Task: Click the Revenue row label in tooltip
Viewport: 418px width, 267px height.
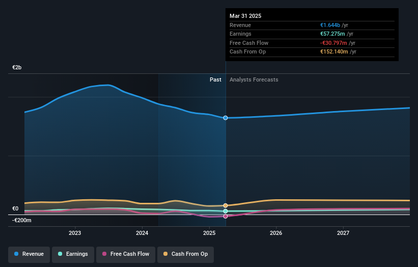Action: [240, 25]
